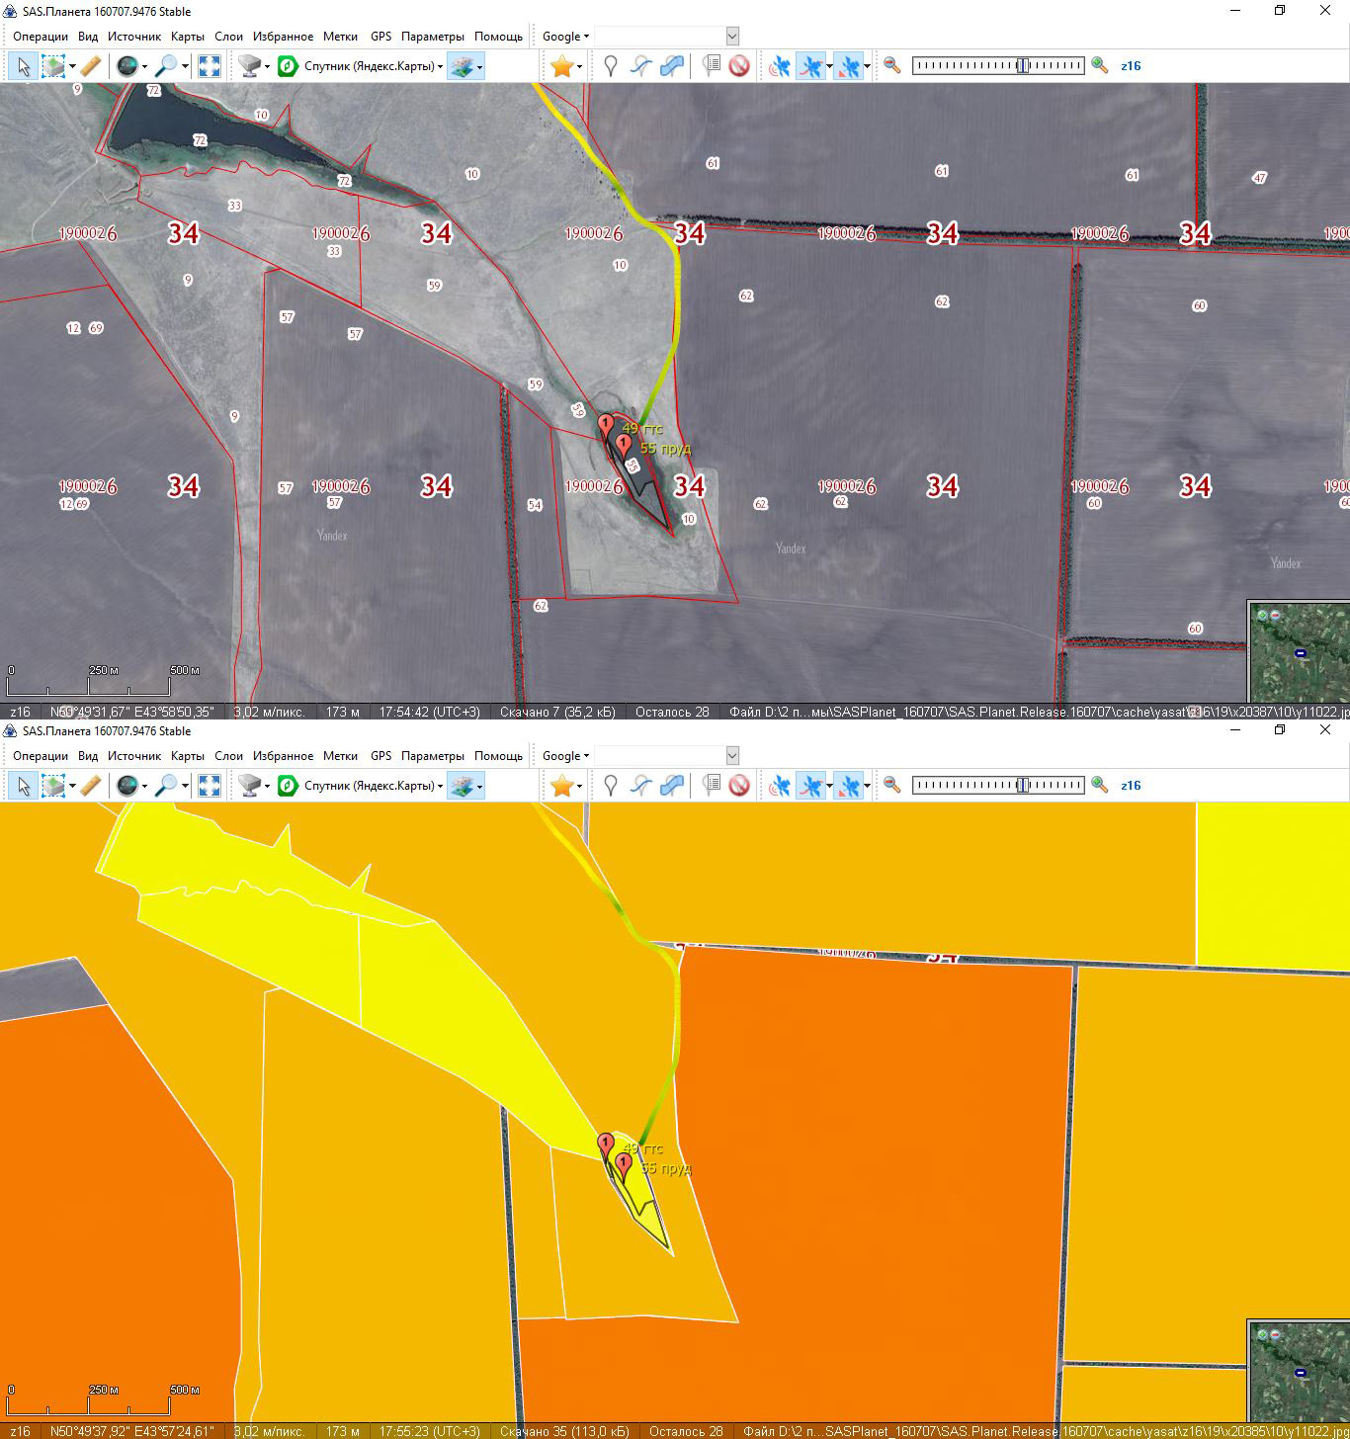The image size is (1350, 1439).
Task: Open the Слои menu in top window
Action: (228, 37)
